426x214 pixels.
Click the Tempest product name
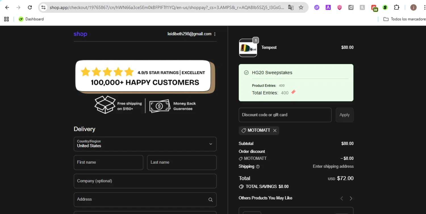(x=269, y=47)
